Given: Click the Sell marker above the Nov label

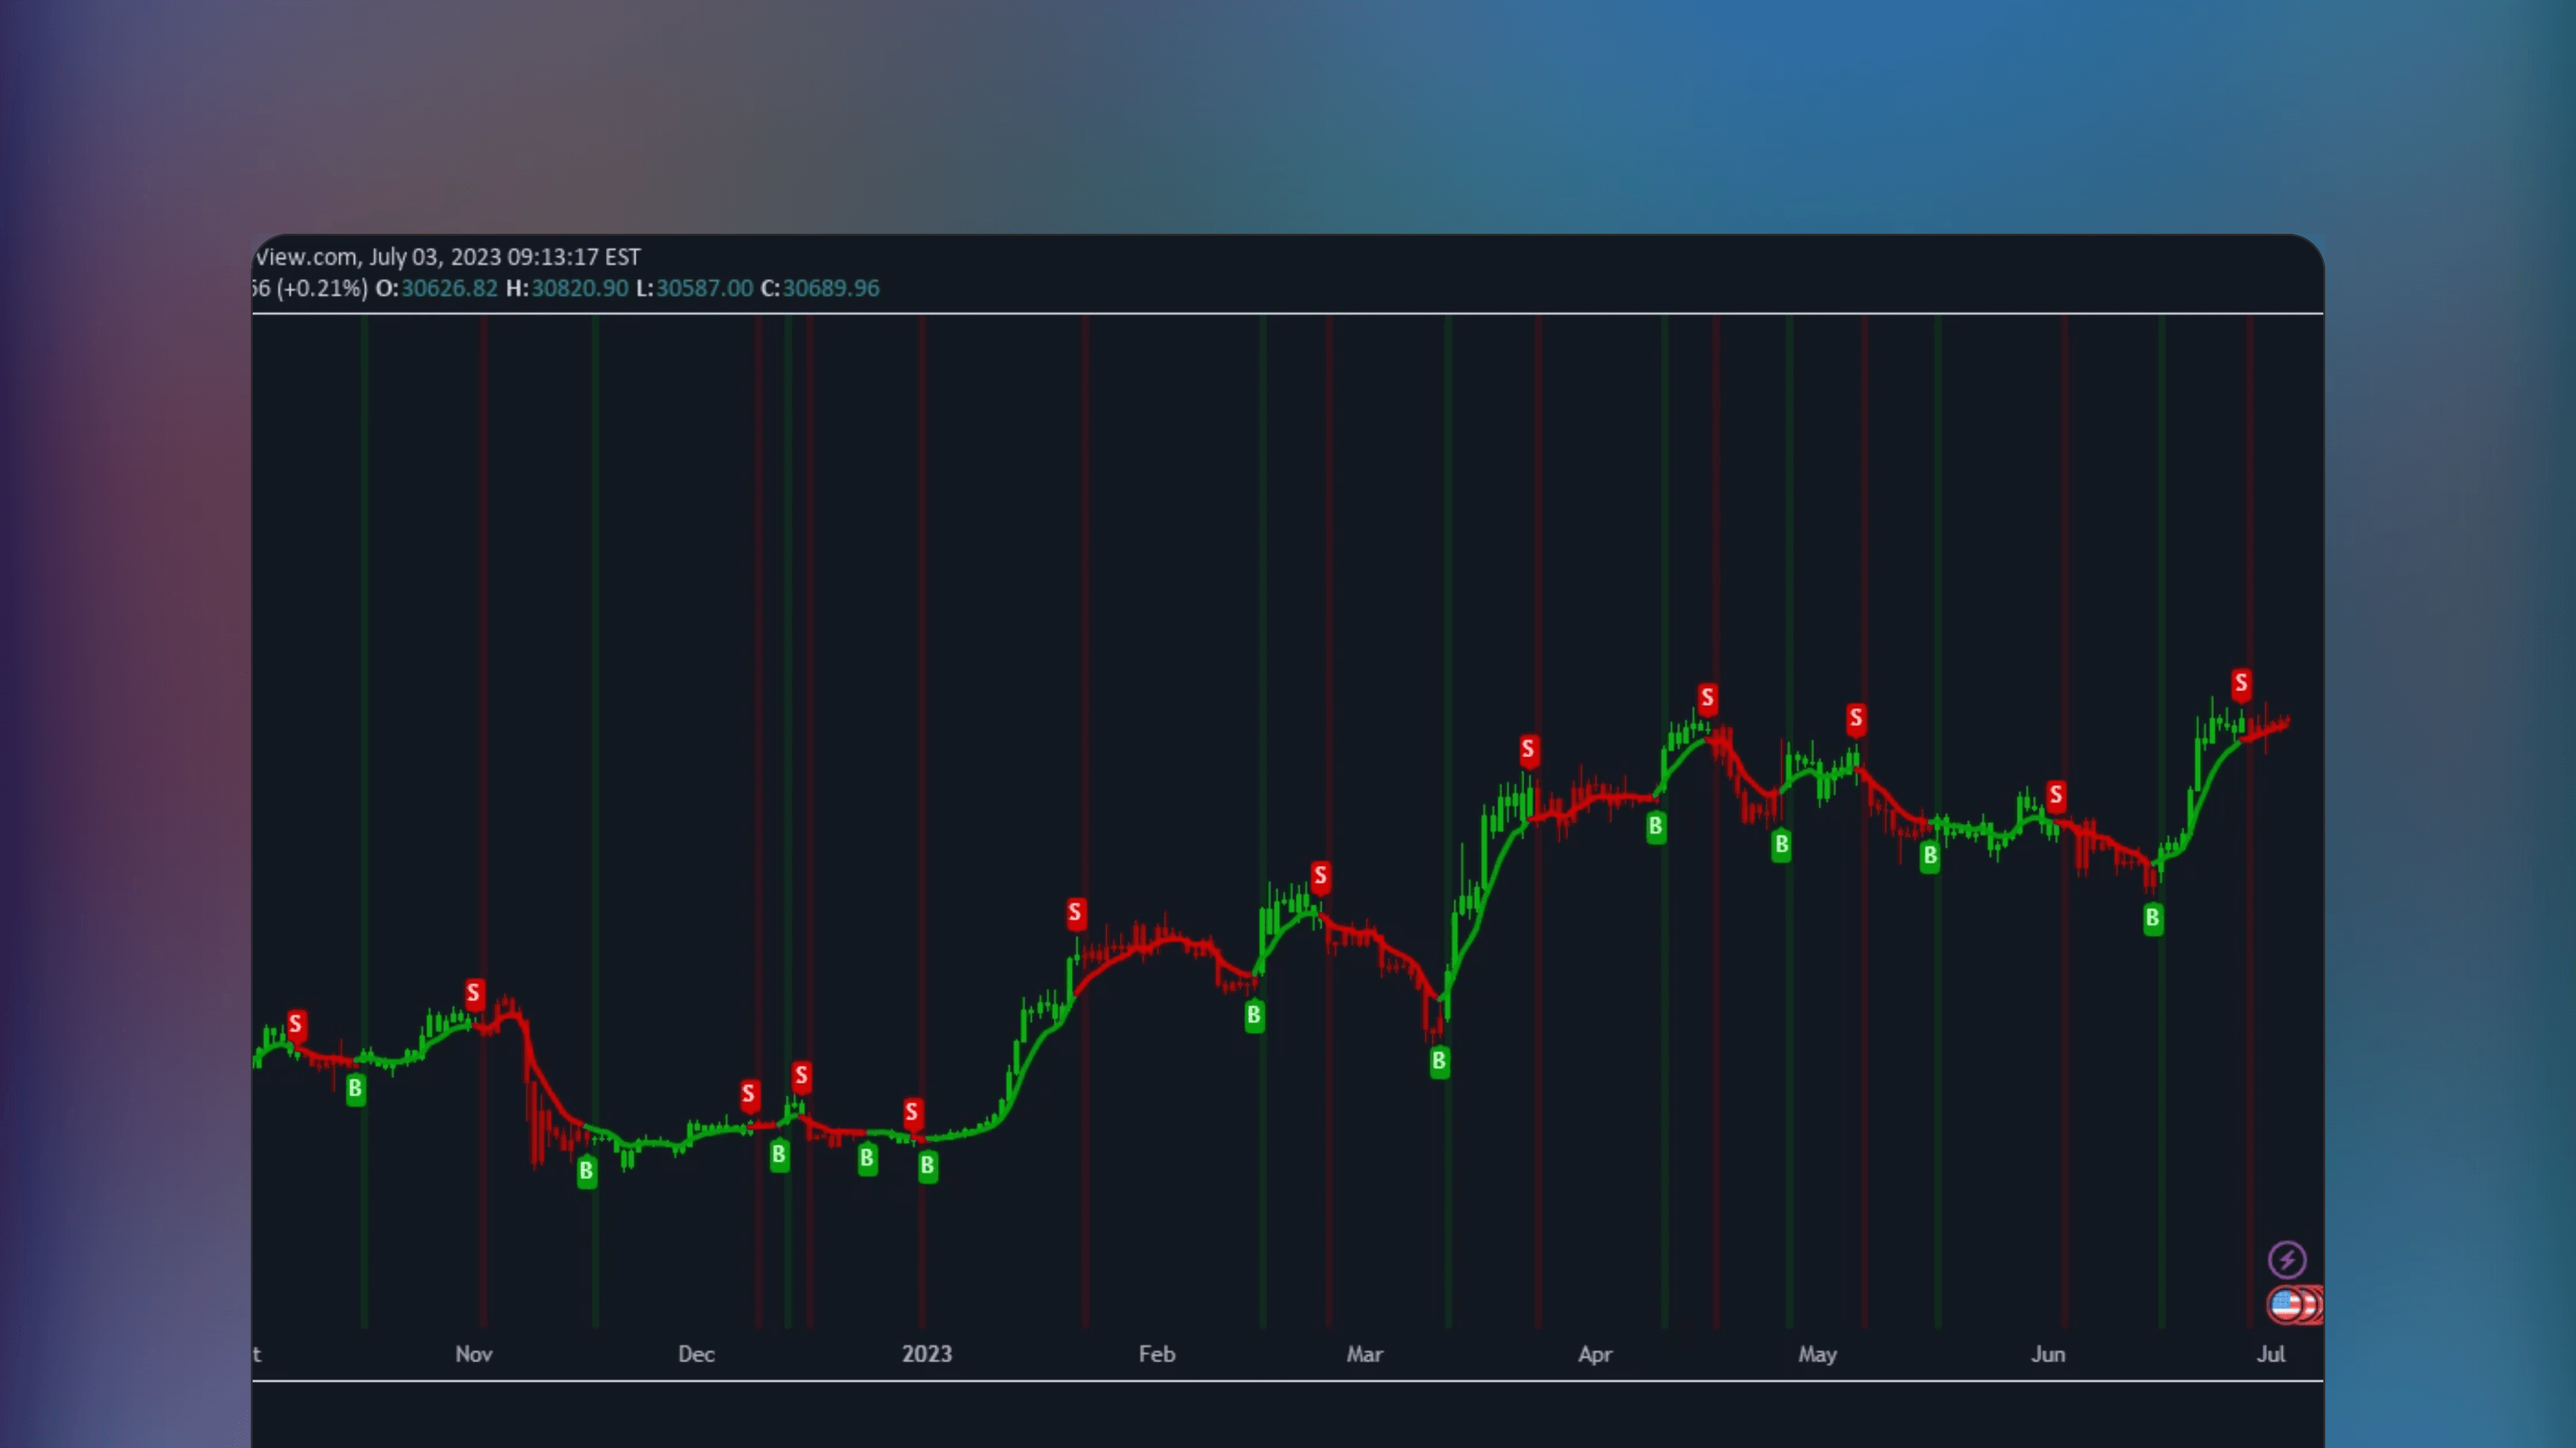Looking at the screenshot, I should [x=474, y=994].
